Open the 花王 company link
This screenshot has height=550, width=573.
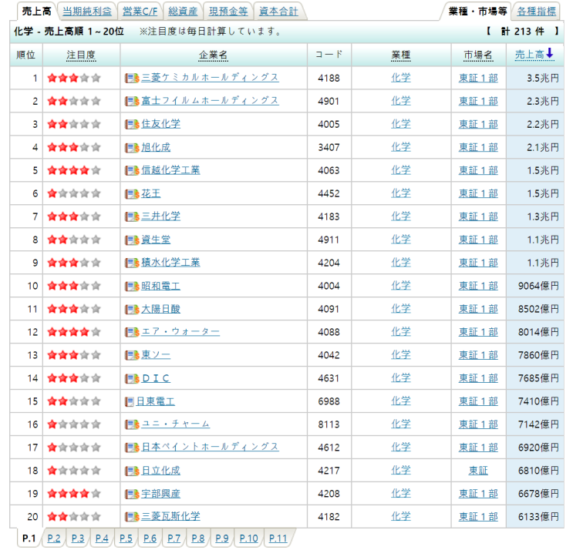[151, 193]
